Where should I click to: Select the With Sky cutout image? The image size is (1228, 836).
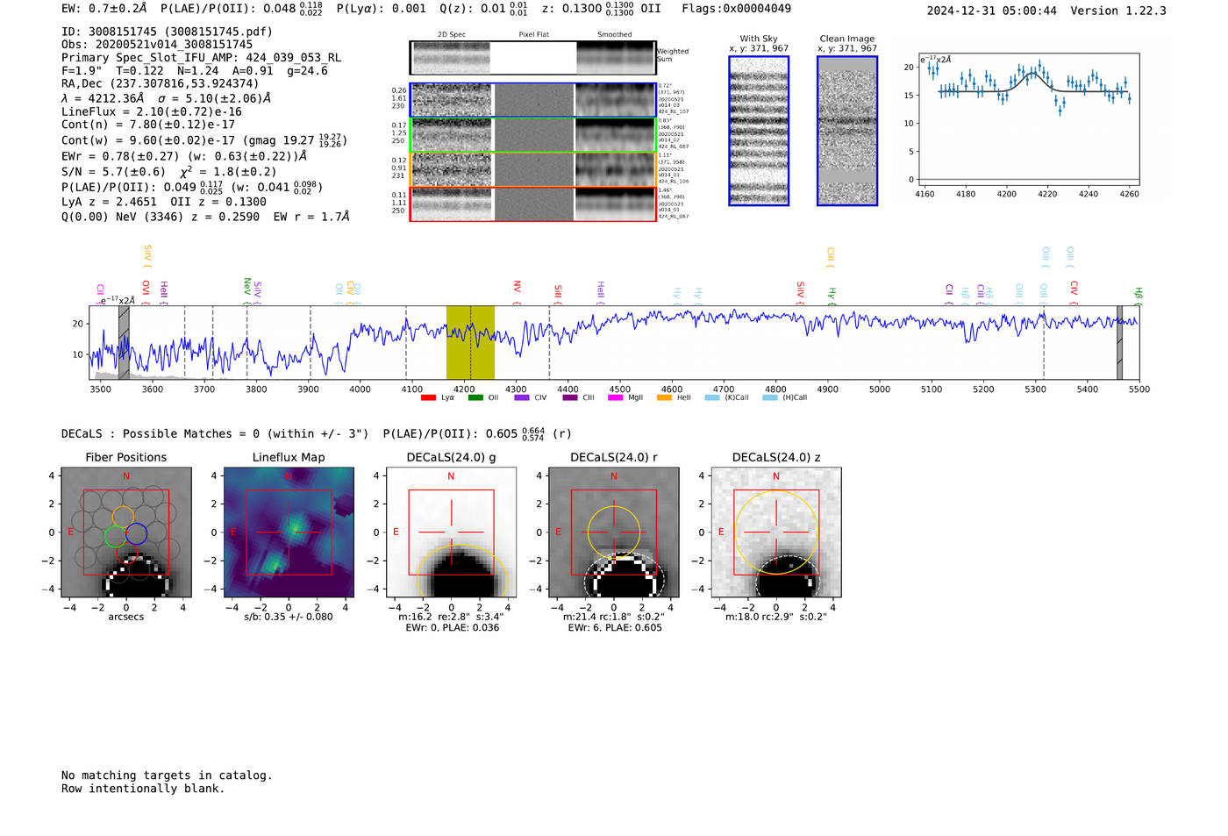pyautogui.click(x=759, y=131)
